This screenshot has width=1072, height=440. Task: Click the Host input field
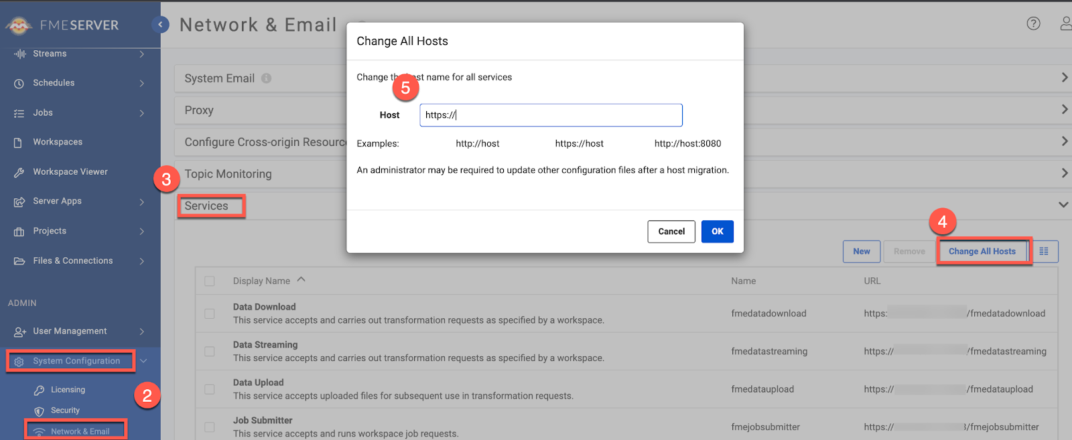tap(551, 115)
